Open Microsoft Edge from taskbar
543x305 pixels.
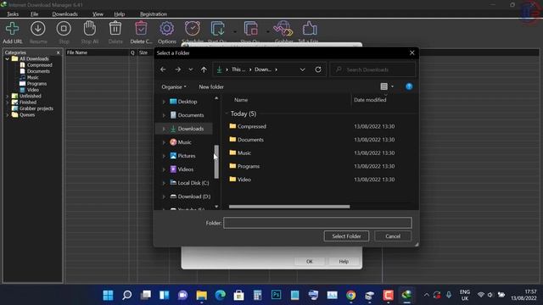(221, 295)
